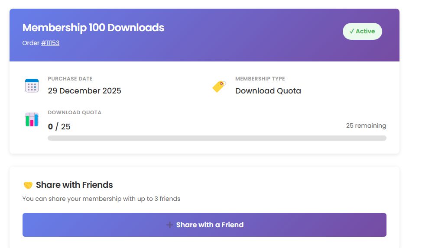Screen dimensions: 422x248
Task: Click Membership 100 Downloads heading
Action: coord(93,28)
